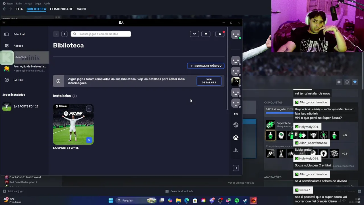The width and height of the screenshot is (364, 205).
Task: Select the friend with black cat avatar
Action: [x=236, y=82]
